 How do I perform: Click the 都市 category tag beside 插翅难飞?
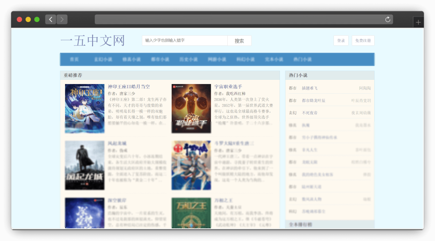coord(293,88)
